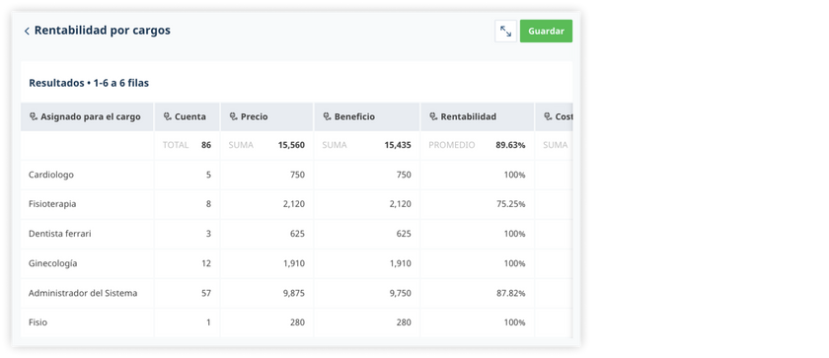The image size is (829, 358).
Task: Sort by the Cuenta column label
Action: click(x=190, y=116)
